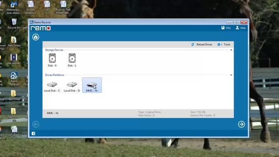Click the remo logo
The image size is (279, 157).
tap(41, 28)
